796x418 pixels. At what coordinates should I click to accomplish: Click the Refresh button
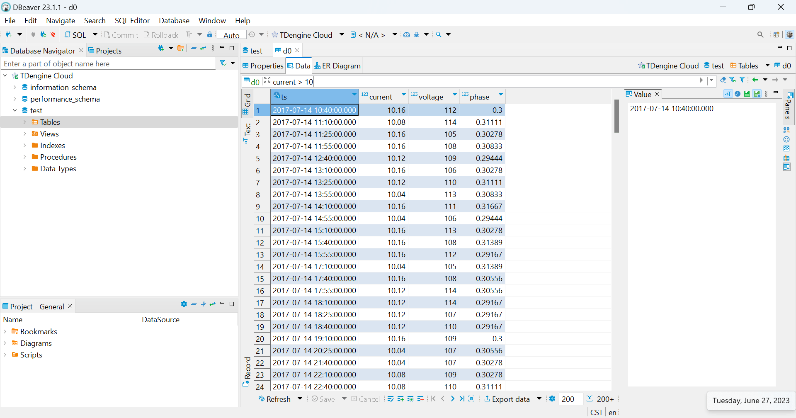point(274,399)
